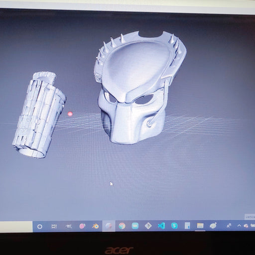The image size is (255, 255).
Task: Click the active 3D Viewer taskbar icon
Action: point(109,226)
